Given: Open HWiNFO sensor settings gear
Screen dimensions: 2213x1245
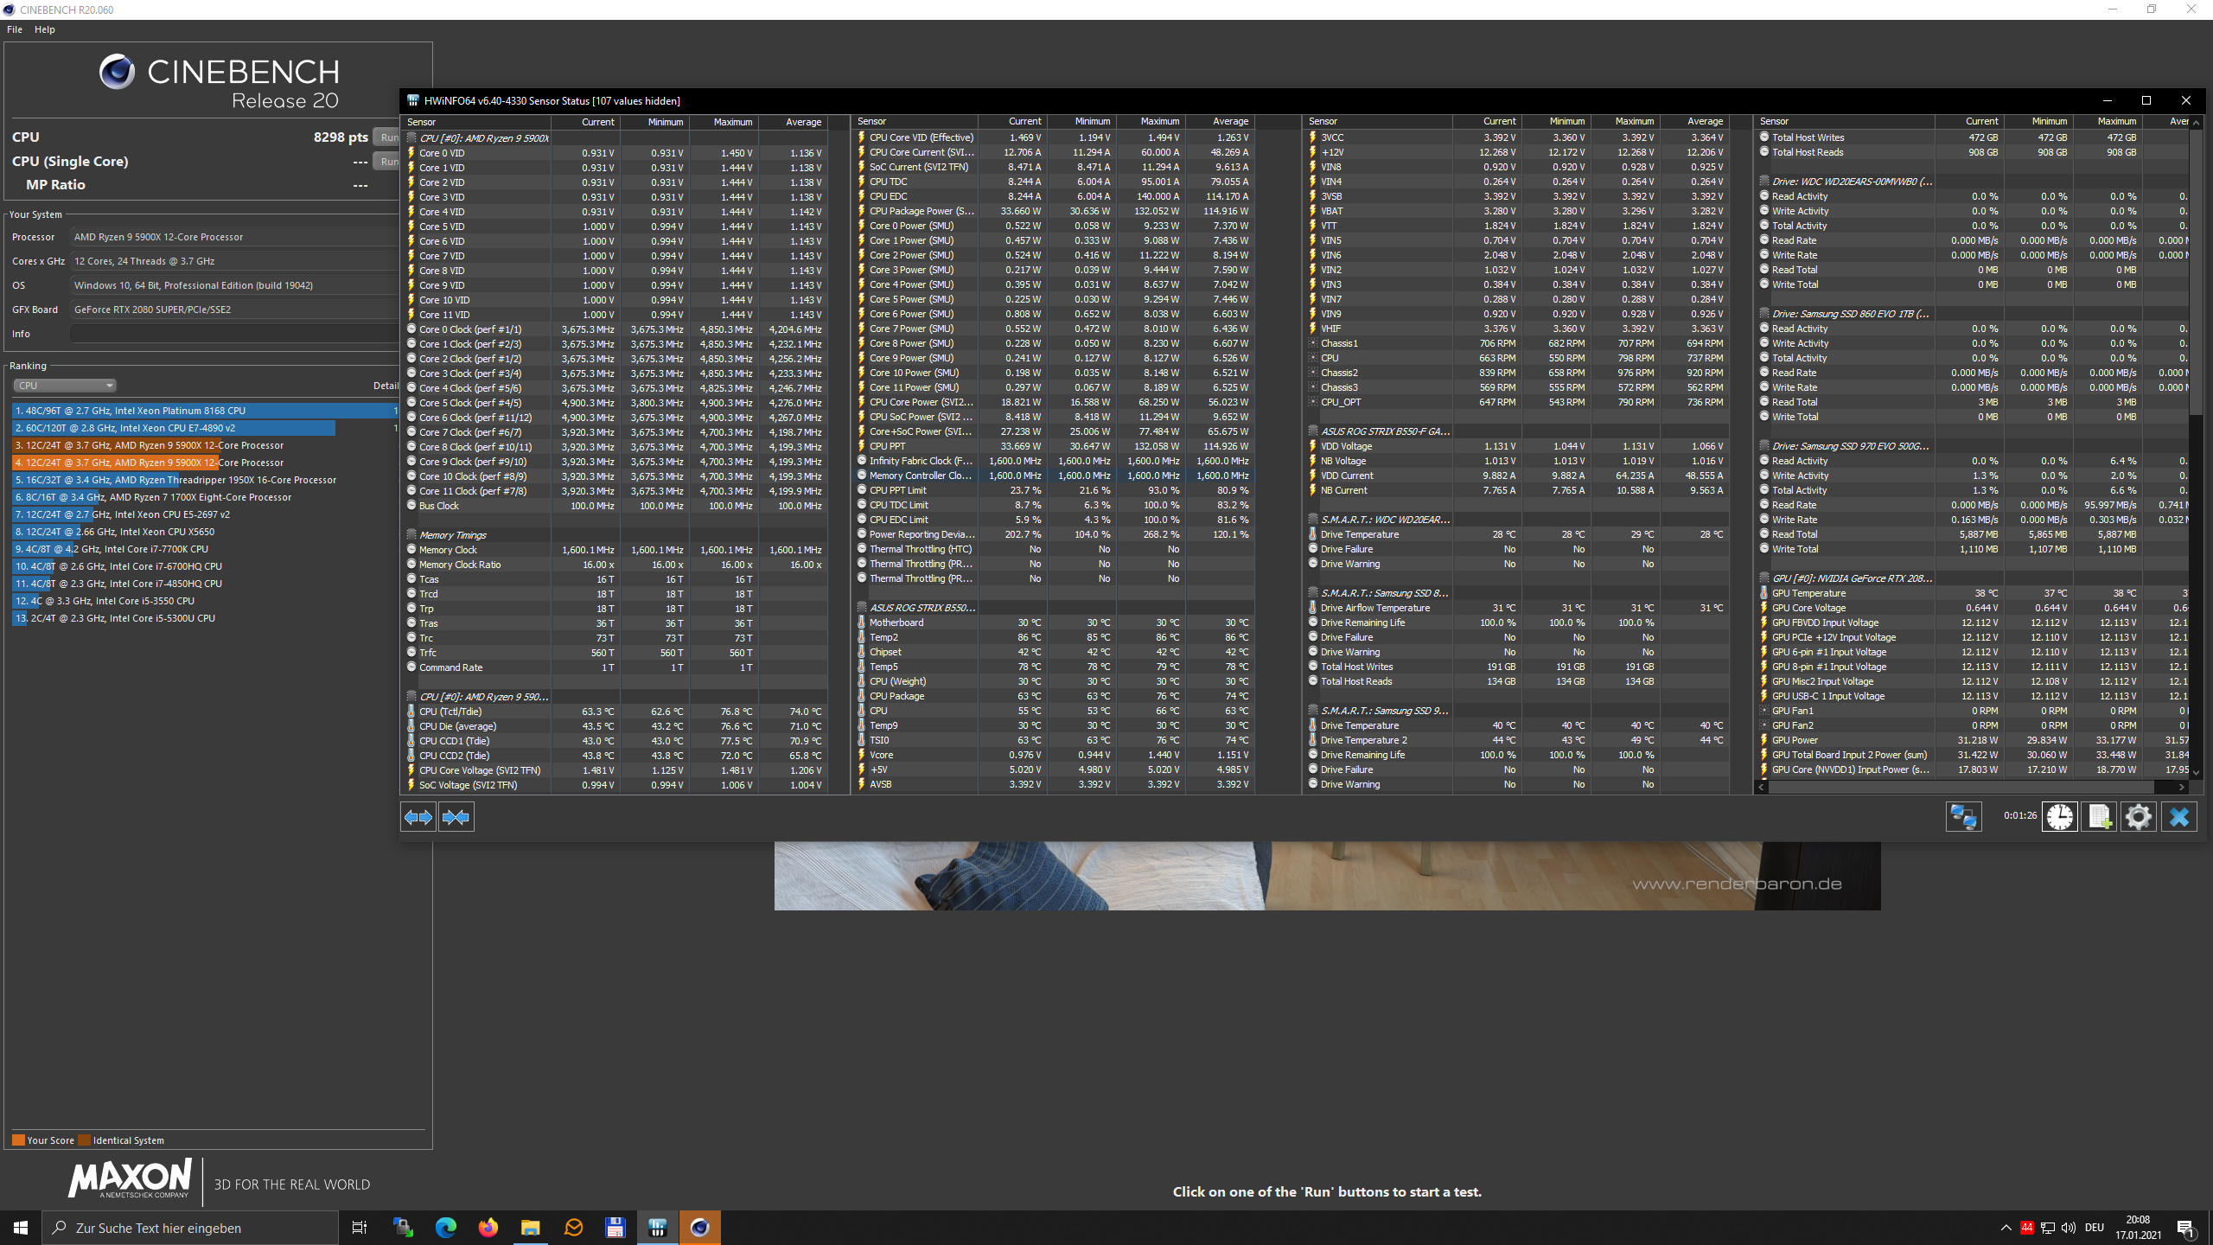Looking at the screenshot, I should click(2139, 817).
